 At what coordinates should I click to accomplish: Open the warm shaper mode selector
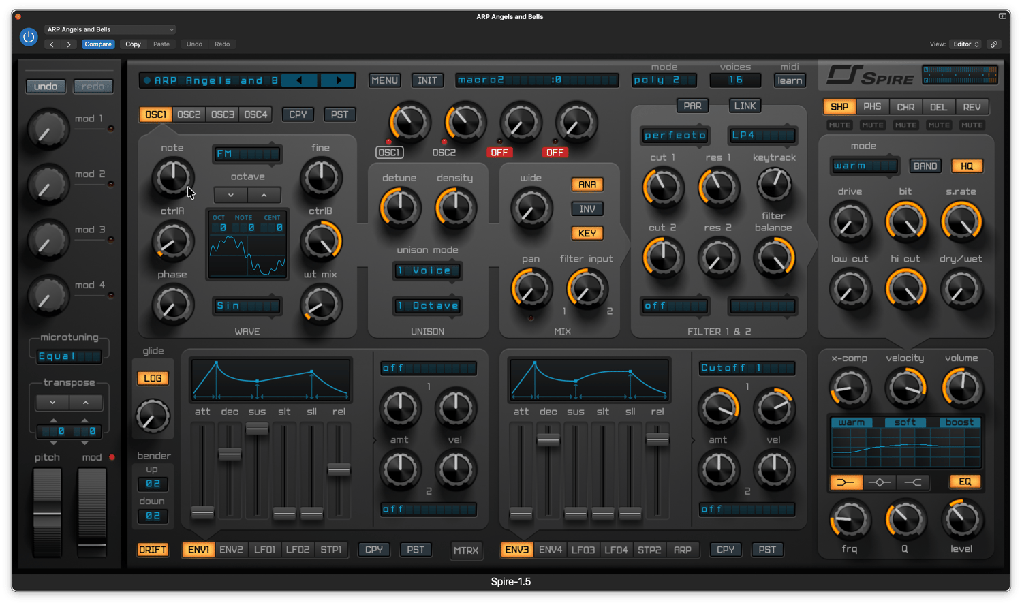click(864, 166)
